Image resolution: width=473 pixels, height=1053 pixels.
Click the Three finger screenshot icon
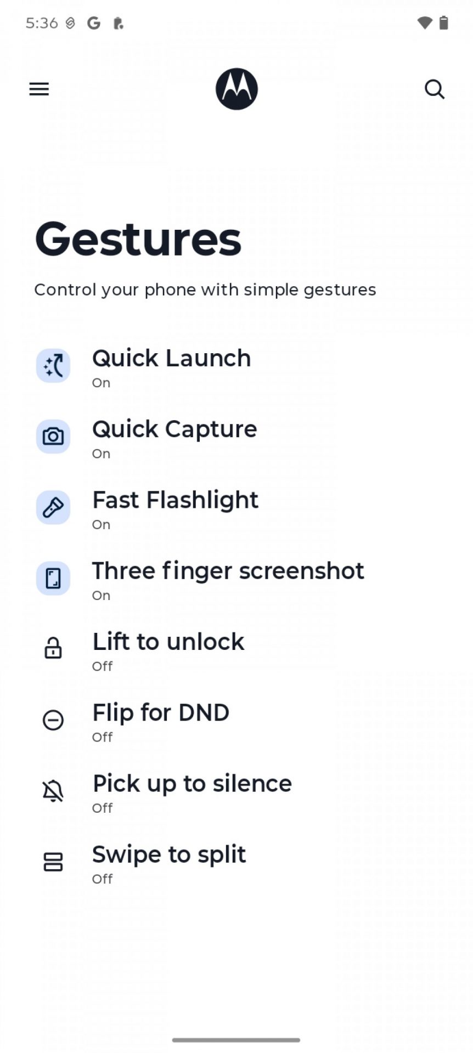pyautogui.click(x=53, y=578)
